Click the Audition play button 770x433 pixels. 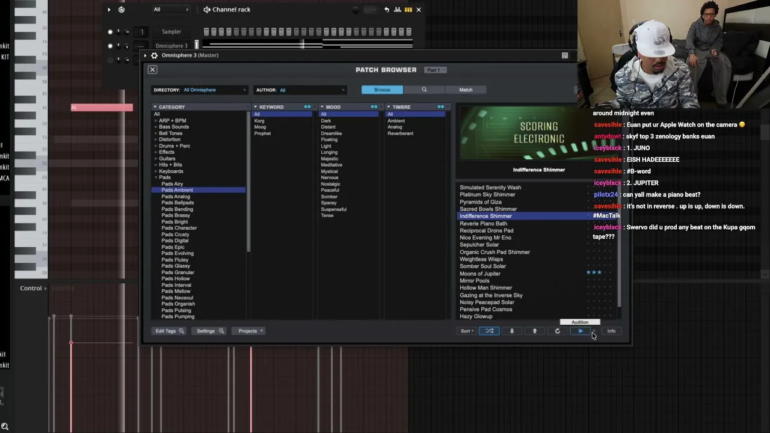click(581, 331)
